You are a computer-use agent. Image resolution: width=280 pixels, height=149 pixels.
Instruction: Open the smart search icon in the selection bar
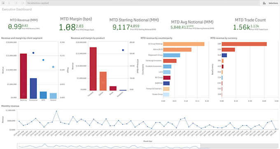(x=3, y=3)
